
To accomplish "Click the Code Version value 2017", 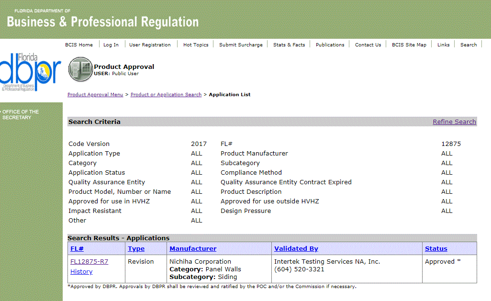I will pyautogui.click(x=199, y=144).
